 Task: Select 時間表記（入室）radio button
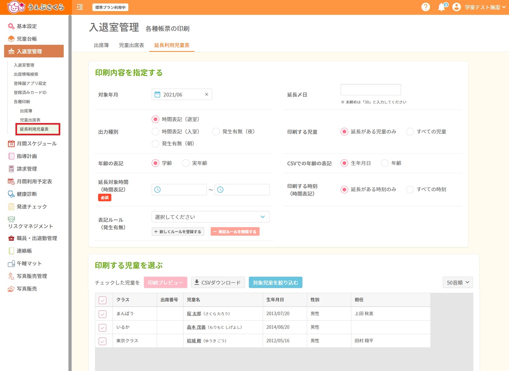tap(155, 132)
